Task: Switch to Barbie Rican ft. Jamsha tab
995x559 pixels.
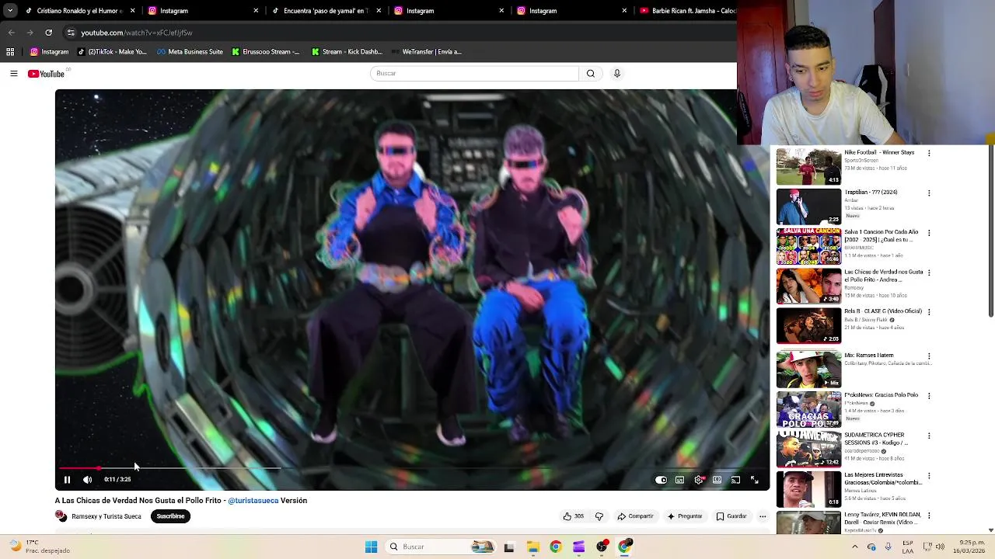Action: [x=687, y=11]
